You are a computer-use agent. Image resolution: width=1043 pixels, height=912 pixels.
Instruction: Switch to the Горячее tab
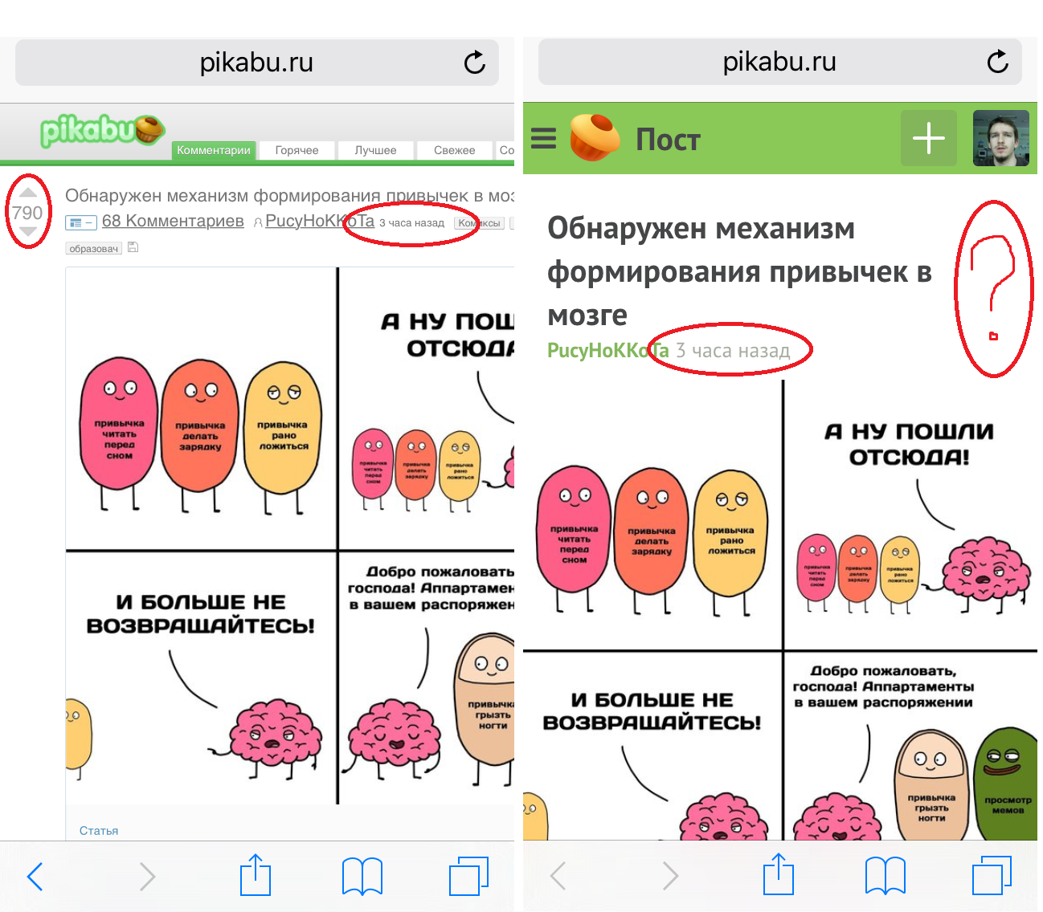(297, 150)
